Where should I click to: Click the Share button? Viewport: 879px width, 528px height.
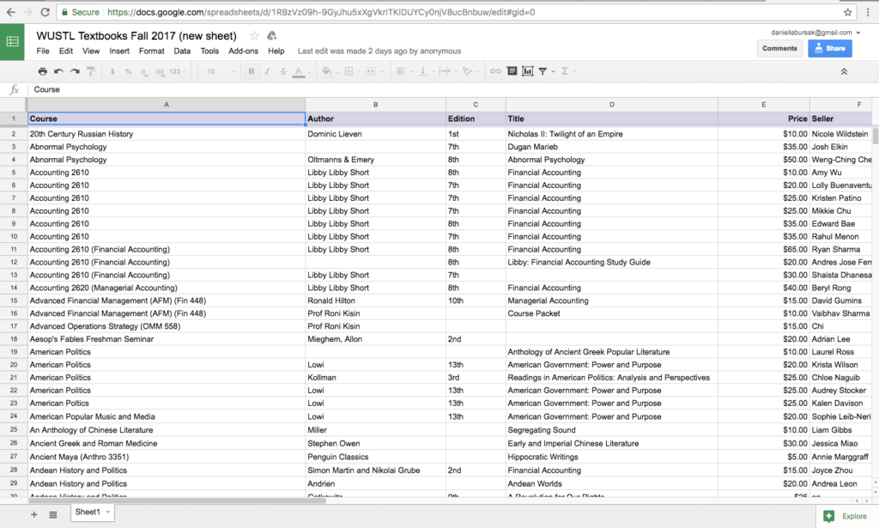pos(828,47)
